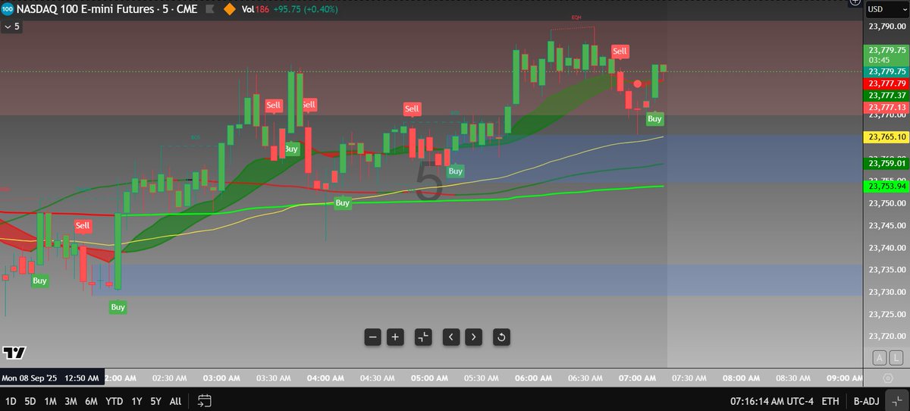
Task: Zoom out the chart with the minus button
Action: (372, 337)
